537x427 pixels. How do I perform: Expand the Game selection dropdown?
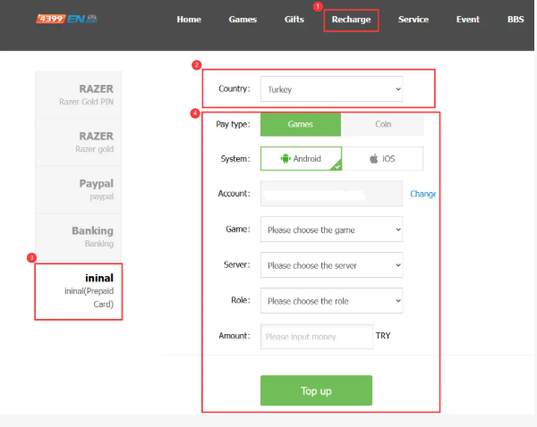[x=331, y=230]
